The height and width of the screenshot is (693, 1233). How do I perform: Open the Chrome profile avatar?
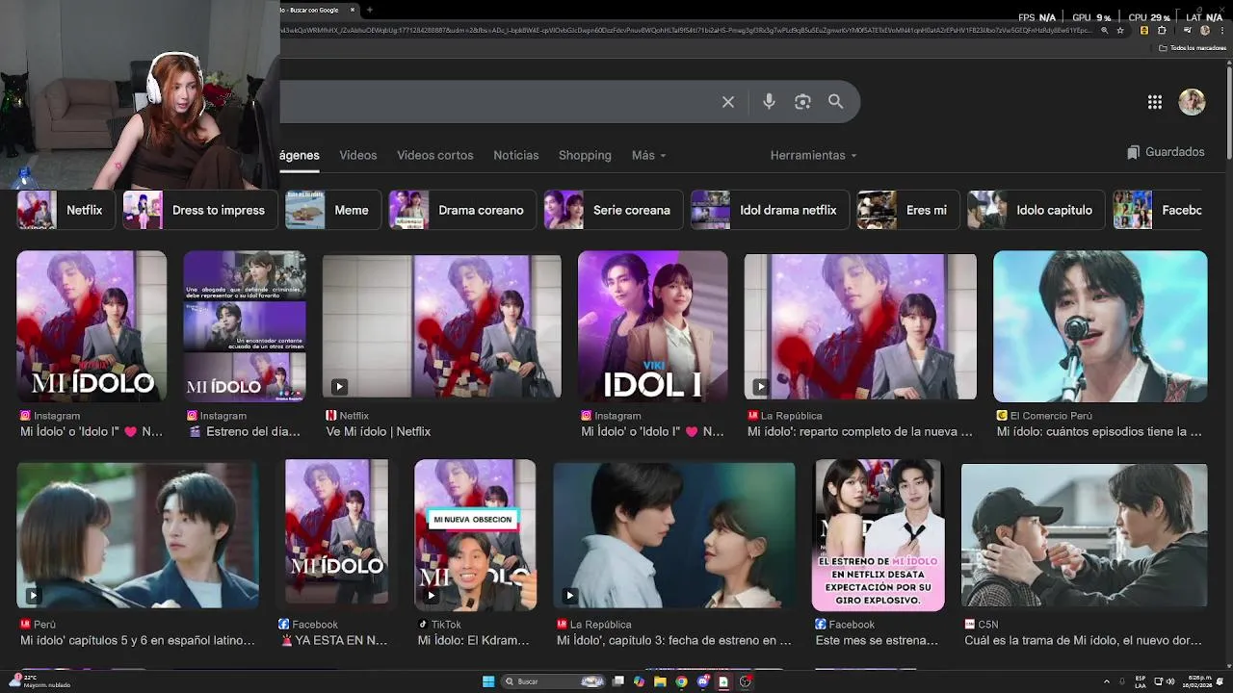coord(1205,31)
